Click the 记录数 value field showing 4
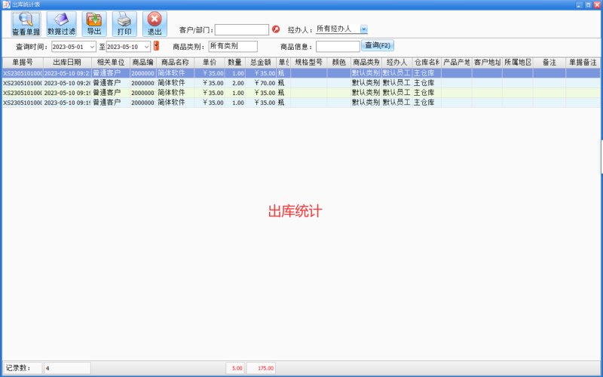 click(x=67, y=368)
